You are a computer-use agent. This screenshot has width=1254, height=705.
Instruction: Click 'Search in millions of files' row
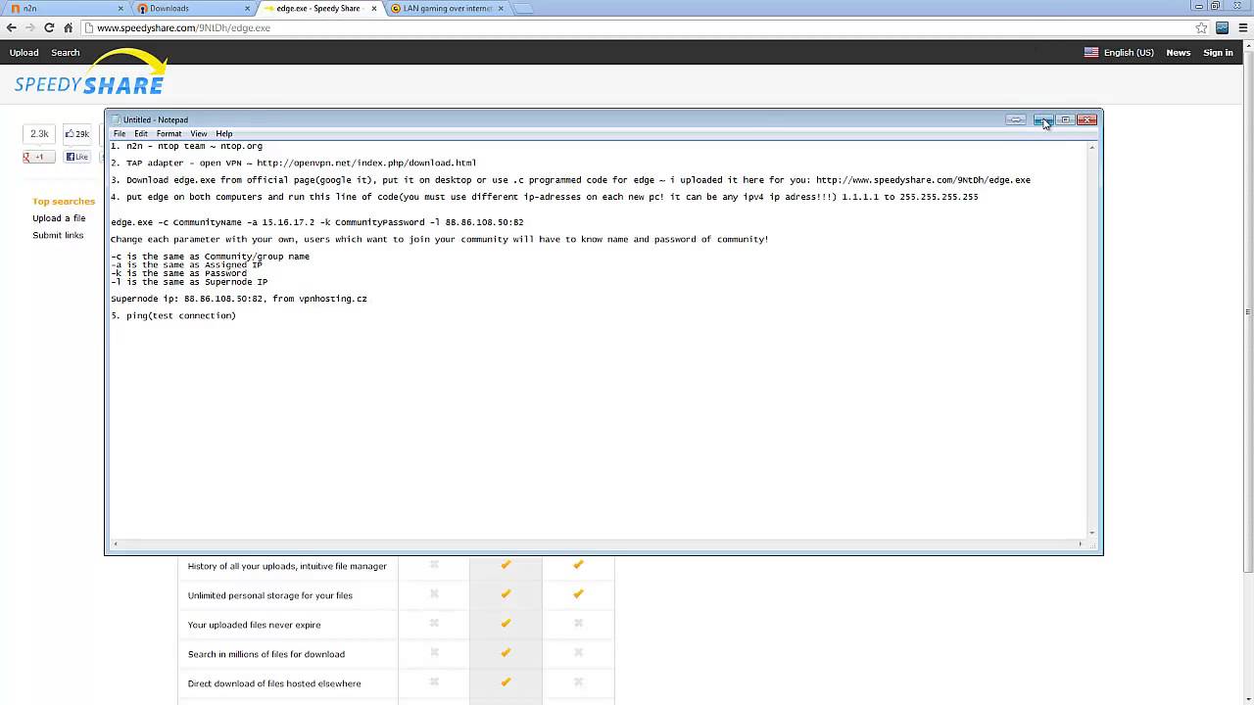point(396,654)
